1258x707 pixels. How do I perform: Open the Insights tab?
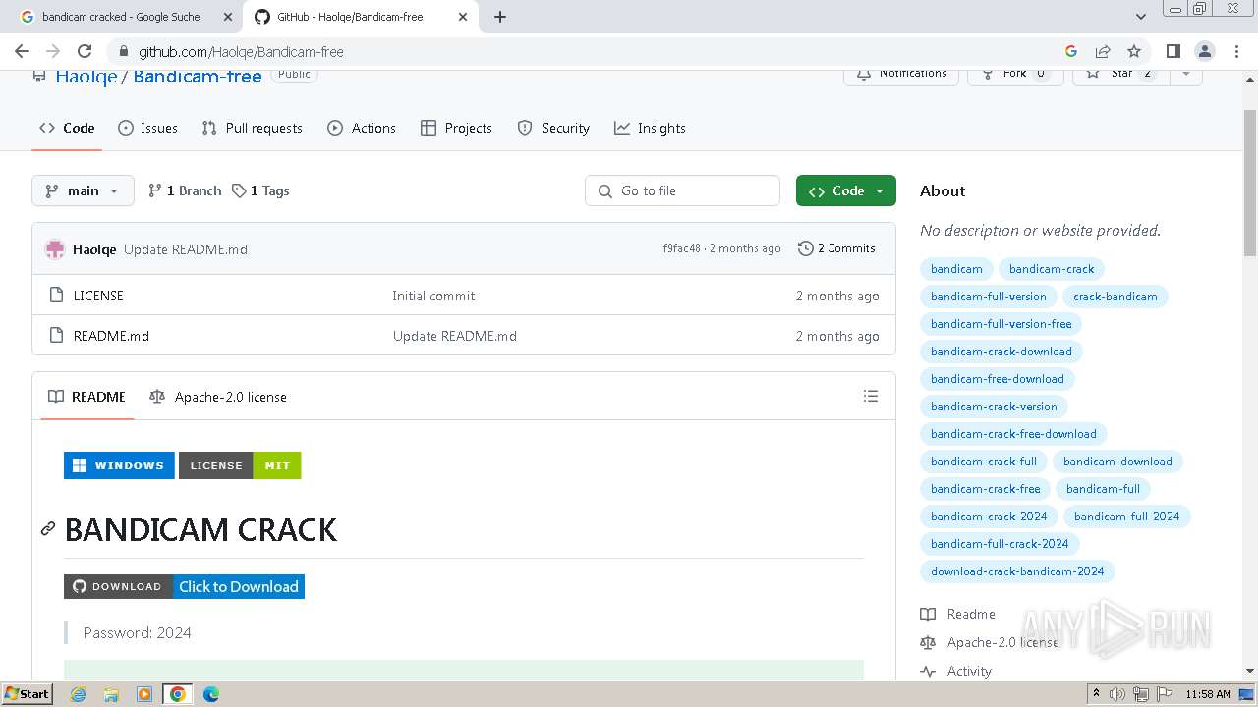point(650,128)
